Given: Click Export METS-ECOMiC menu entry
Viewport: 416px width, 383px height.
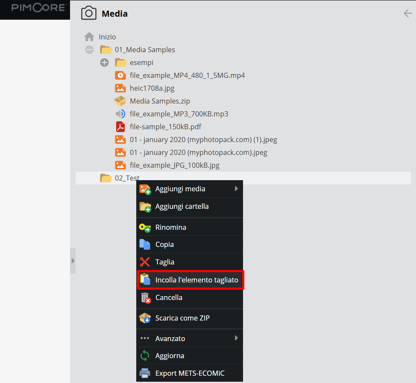Looking at the screenshot, I should tap(190, 373).
